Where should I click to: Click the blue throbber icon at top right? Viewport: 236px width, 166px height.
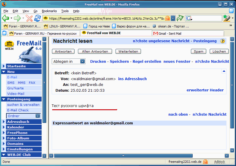click(x=231, y=11)
